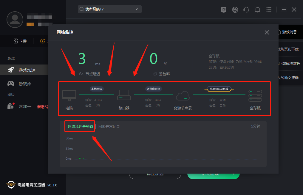Open the 问题解决教程 link
Screen dimensions: 303x195
[289, 63]
